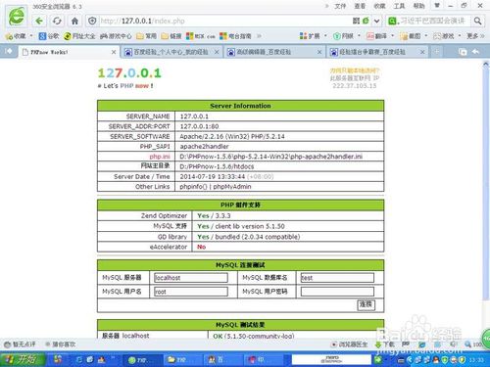Open the MSN.com bookmark
The image size is (490, 367).
201,36
